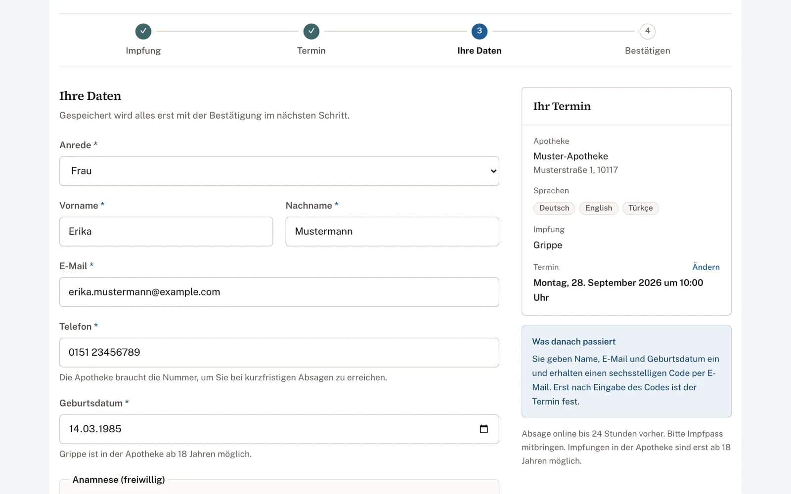
Task: Click the step 4 circle indicator
Action: pos(648,31)
